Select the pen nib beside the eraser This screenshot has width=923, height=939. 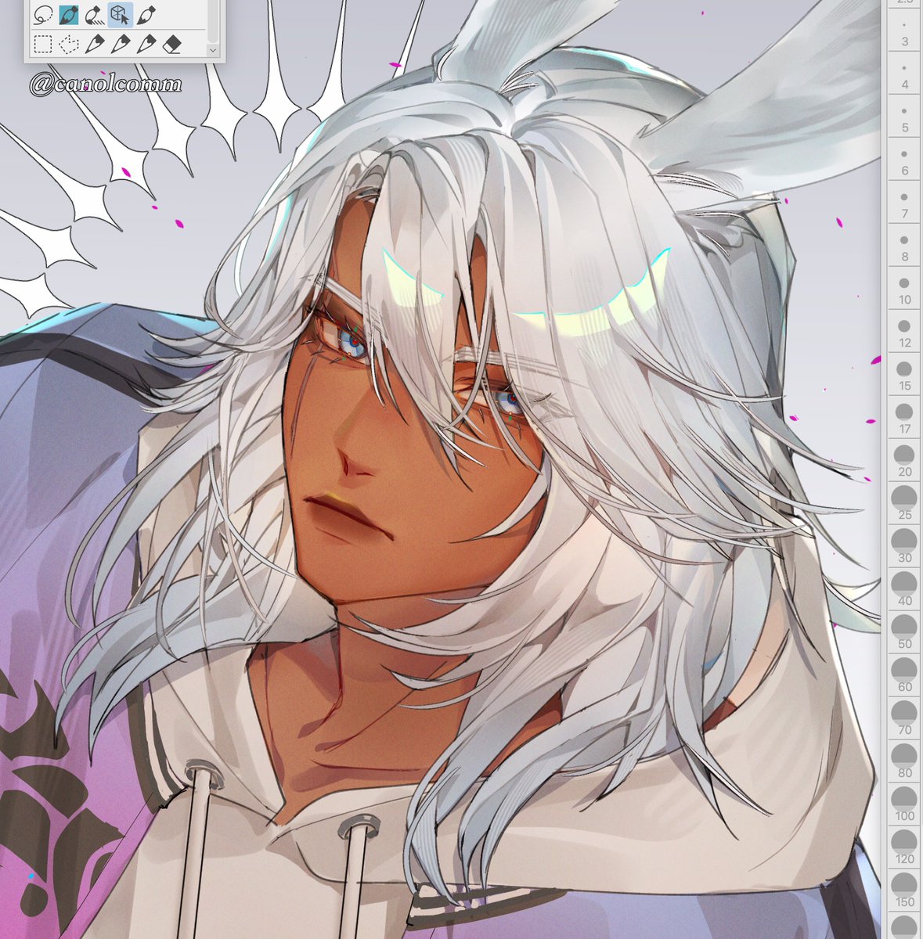(x=146, y=44)
